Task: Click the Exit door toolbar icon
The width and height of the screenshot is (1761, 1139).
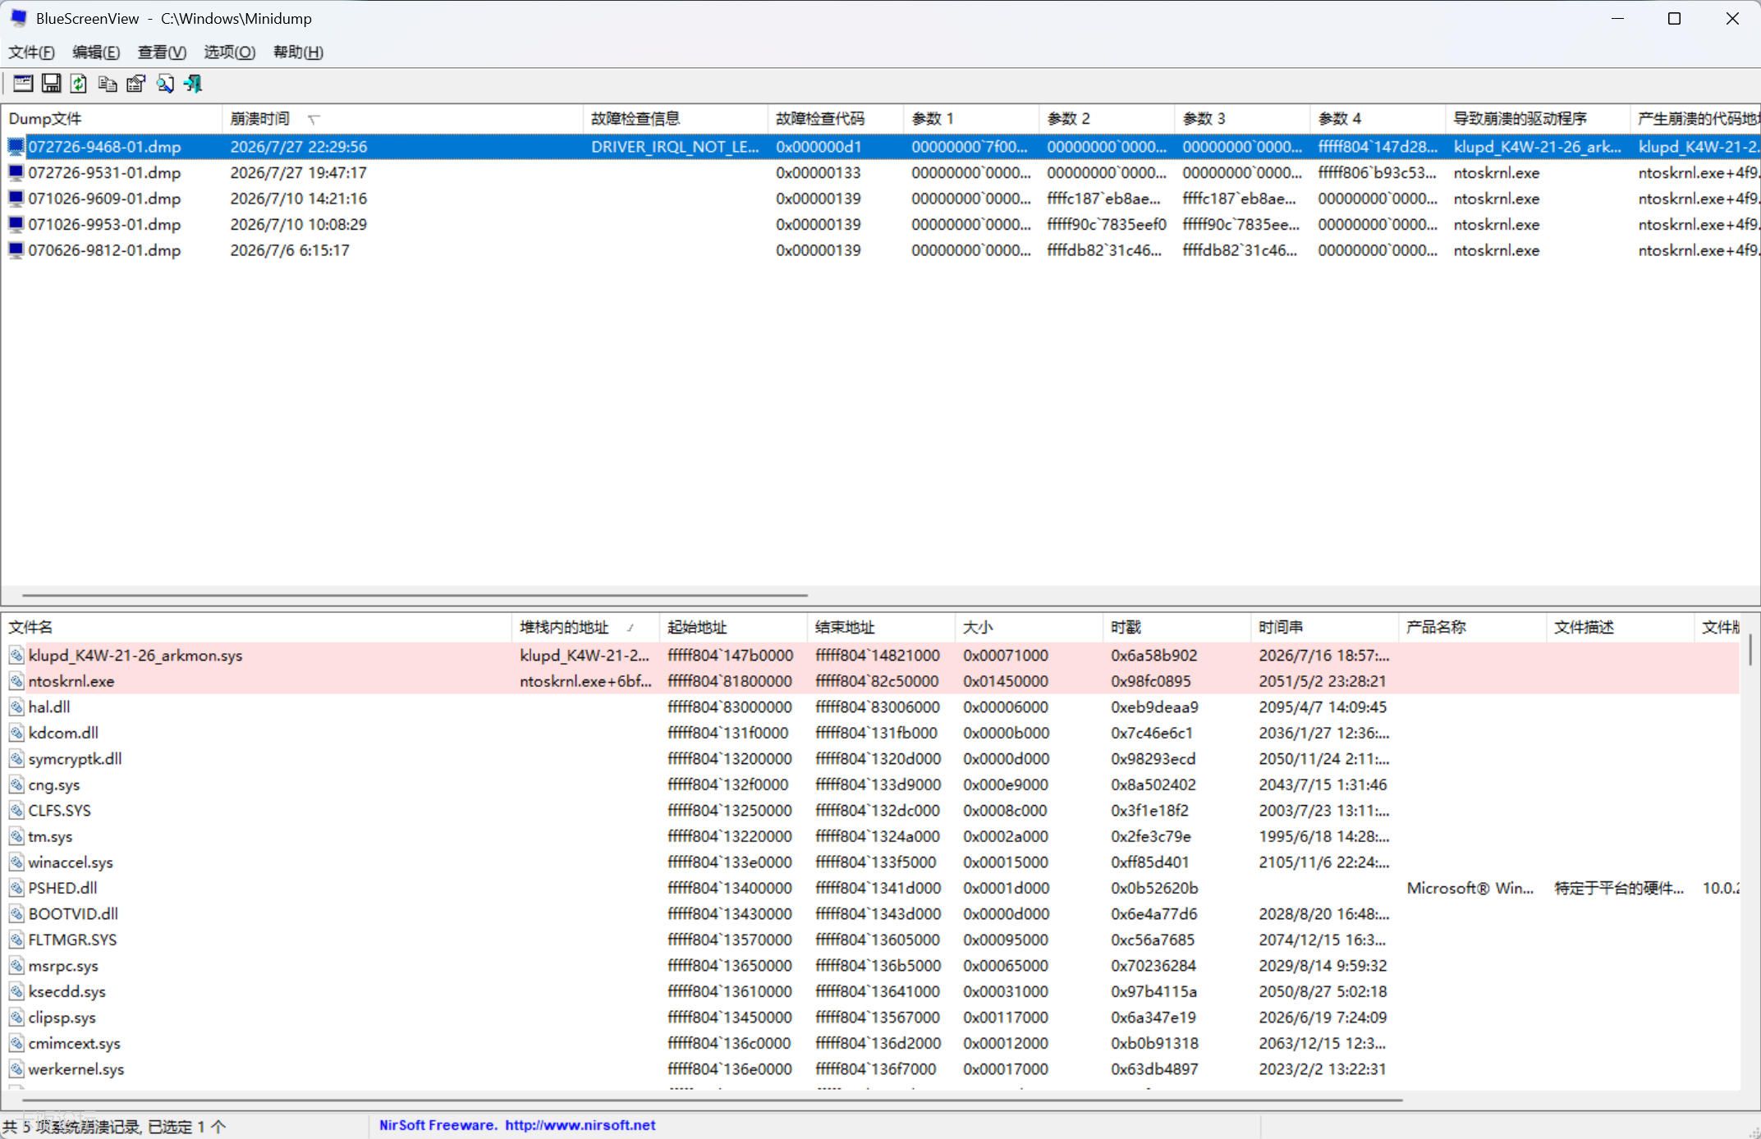Action: point(193,84)
